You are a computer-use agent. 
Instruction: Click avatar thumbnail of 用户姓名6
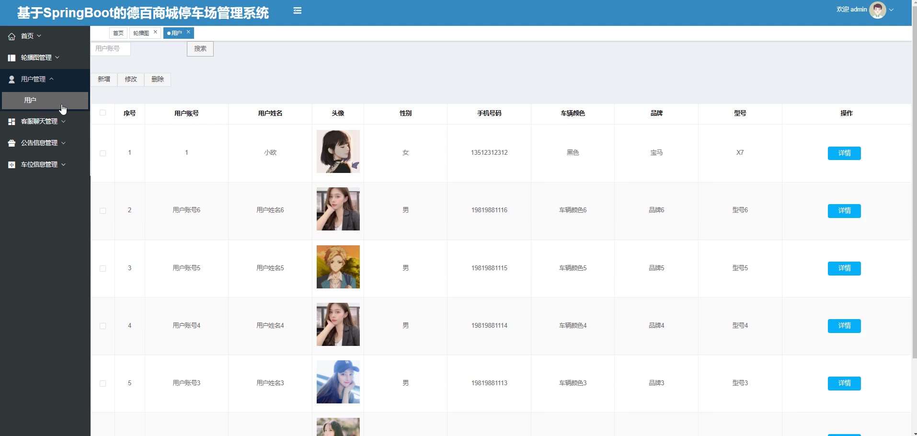coord(338,209)
